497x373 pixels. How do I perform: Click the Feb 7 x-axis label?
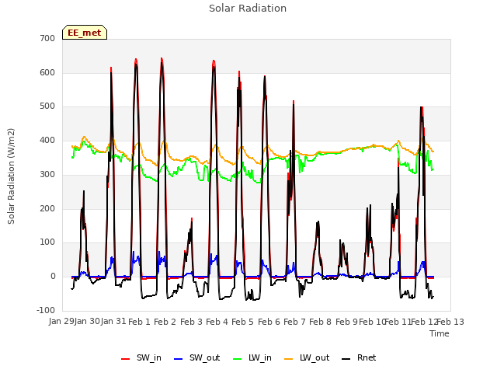click(x=294, y=322)
